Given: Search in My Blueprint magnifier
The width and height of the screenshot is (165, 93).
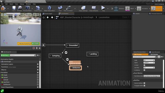Looking at the screenshot, I should click(x=35, y=55).
